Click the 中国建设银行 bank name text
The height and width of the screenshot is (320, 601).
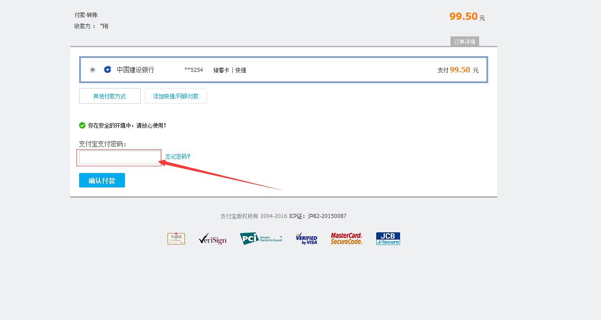click(135, 70)
